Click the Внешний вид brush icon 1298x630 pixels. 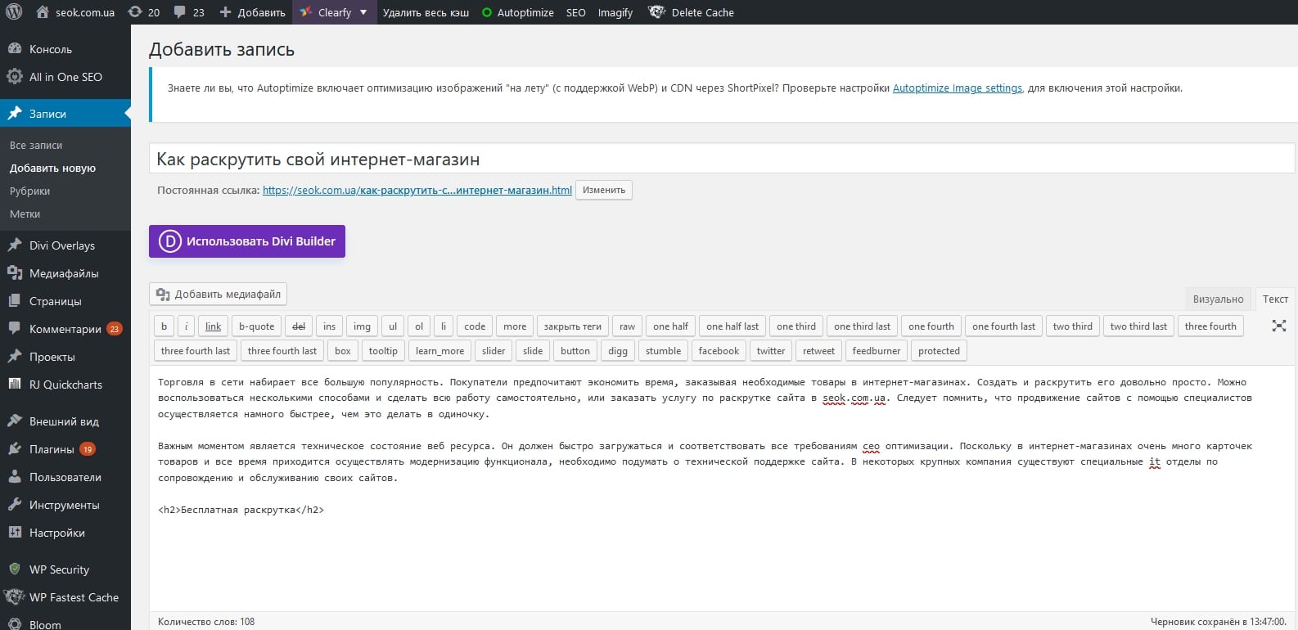tap(15, 421)
